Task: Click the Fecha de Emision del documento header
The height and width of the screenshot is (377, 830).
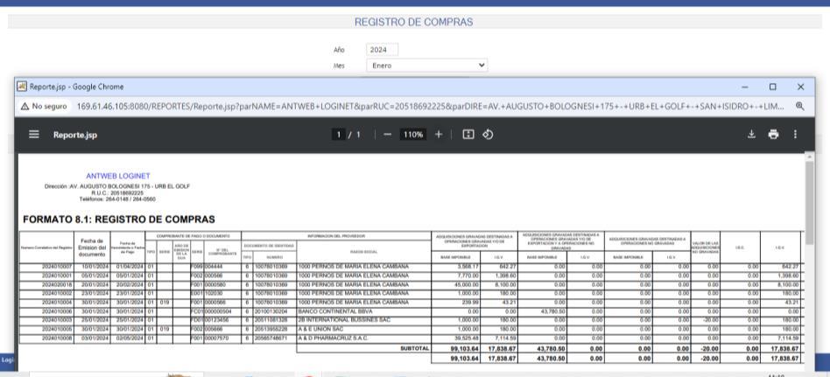Action: [92, 248]
